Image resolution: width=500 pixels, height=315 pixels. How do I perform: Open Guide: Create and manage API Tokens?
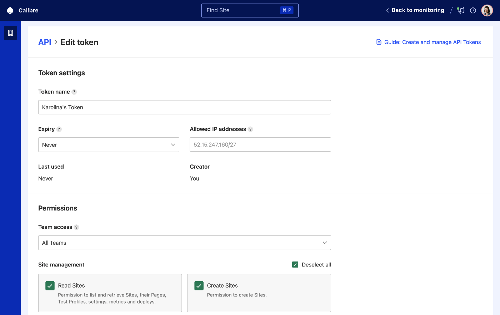point(432,42)
